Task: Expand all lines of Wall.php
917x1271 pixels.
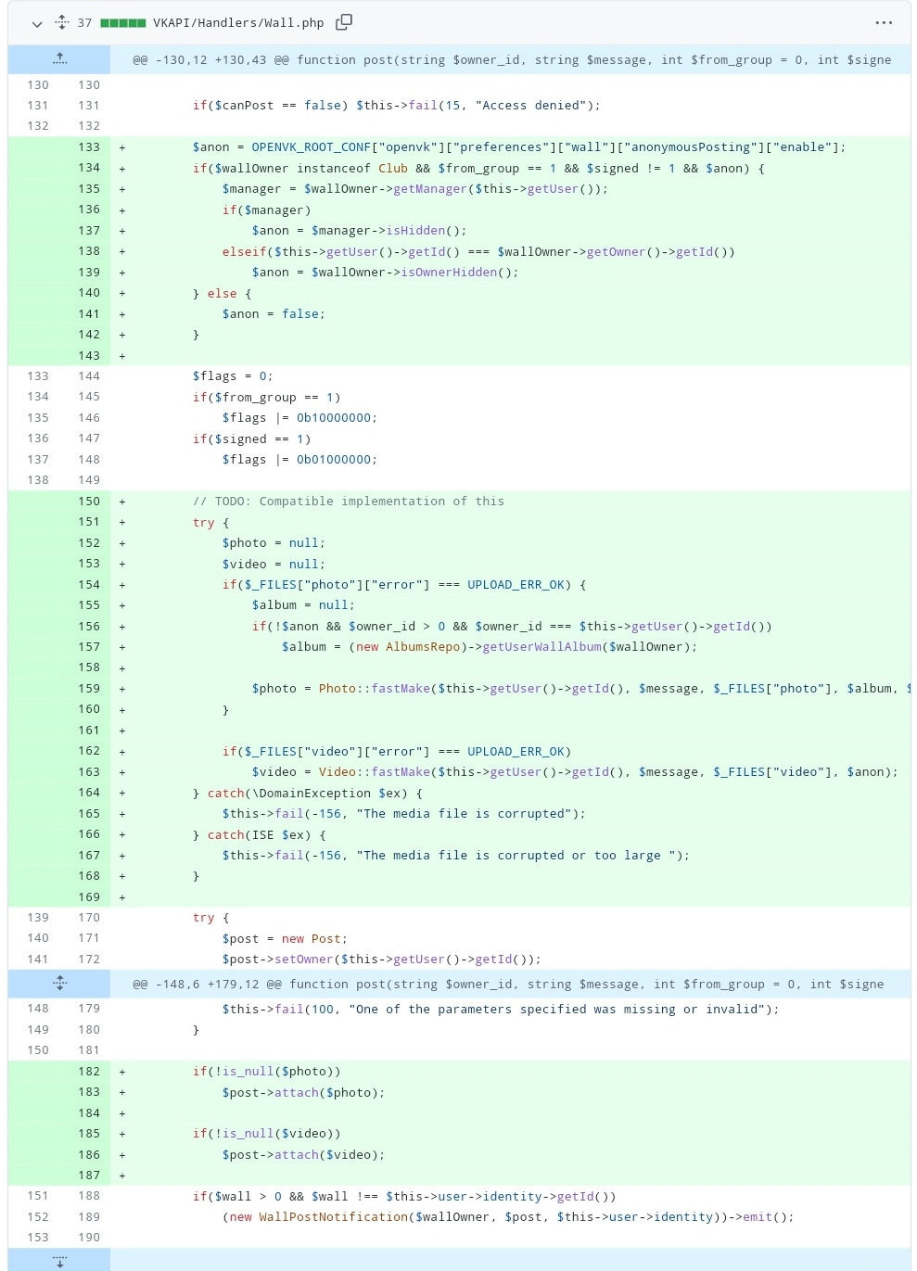Action: coord(62,22)
